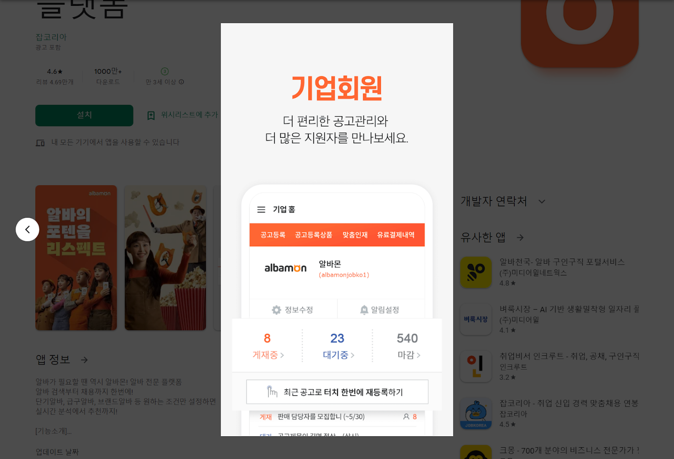Select the 공고등록 tab in screenshot
Viewport: 674px width, 459px height.
[273, 235]
